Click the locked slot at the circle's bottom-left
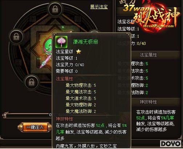 [32, 82]
